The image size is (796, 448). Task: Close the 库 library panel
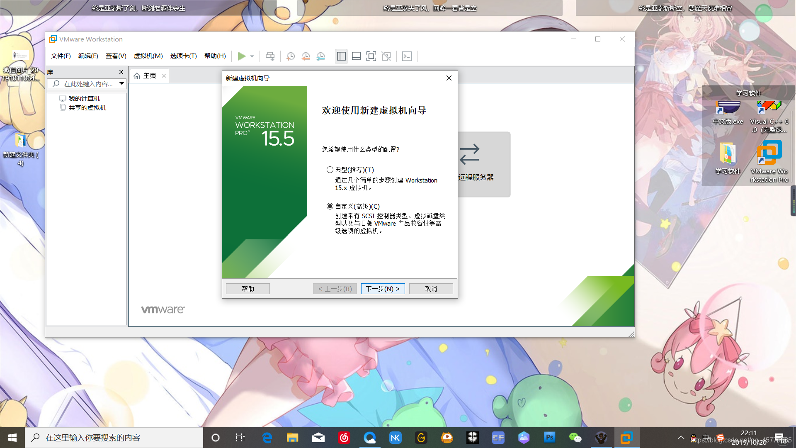point(121,72)
